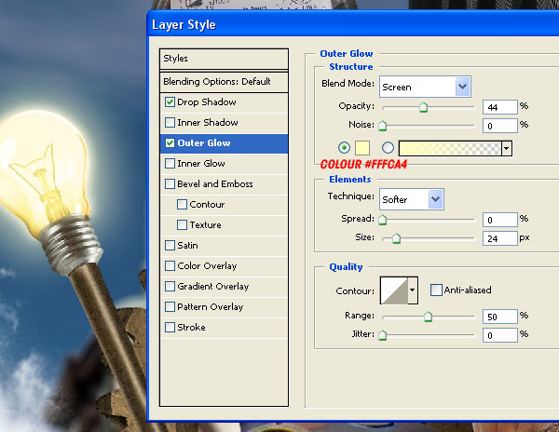The height and width of the screenshot is (432, 559).
Task: Click the Jitter slider handle
Action: (382, 335)
